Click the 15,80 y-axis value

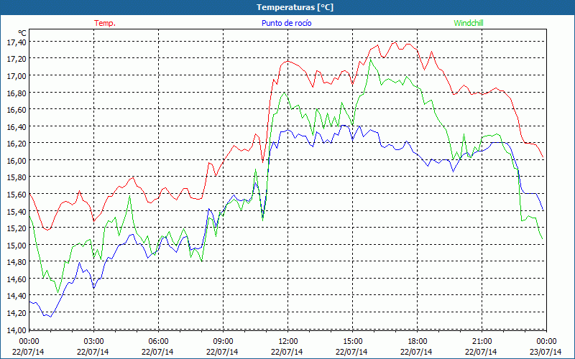pyautogui.click(x=17, y=177)
